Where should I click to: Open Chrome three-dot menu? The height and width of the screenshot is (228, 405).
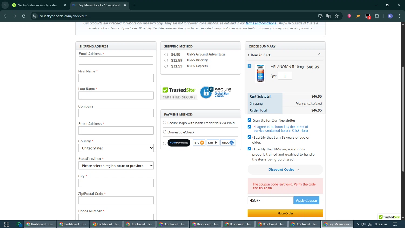coord(399,16)
